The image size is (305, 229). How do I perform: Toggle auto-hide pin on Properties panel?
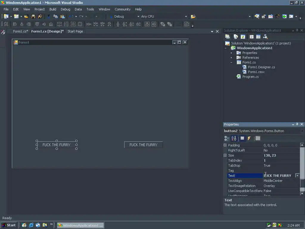[x=297, y=124]
